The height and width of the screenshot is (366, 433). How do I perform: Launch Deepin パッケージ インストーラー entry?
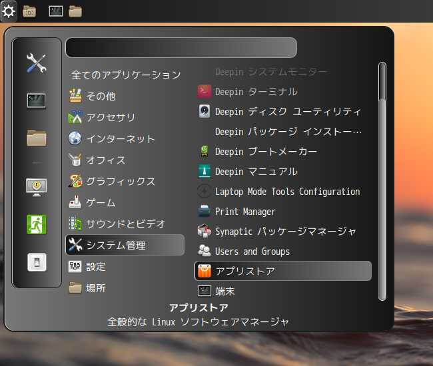[x=288, y=132]
